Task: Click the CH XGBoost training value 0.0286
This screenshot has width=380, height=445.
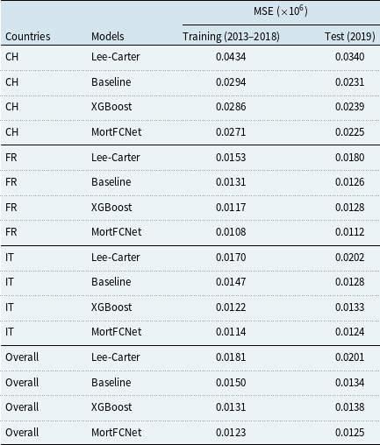Action: click(231, 107)
